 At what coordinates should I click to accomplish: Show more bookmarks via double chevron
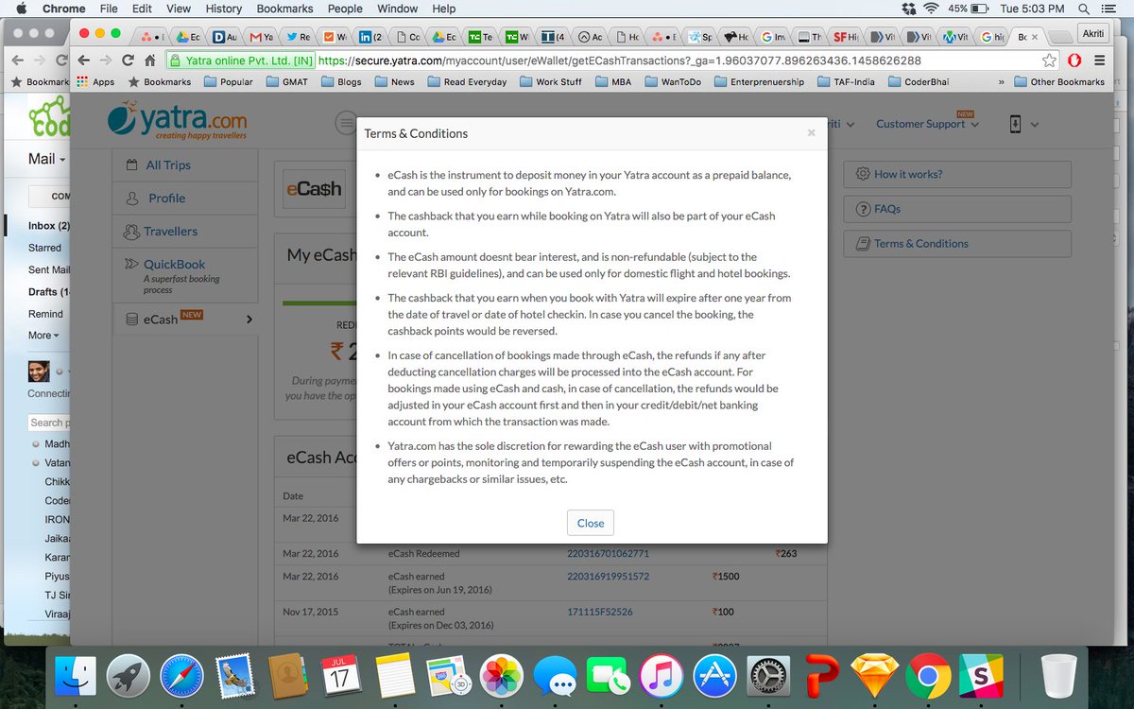point(1001,82)
